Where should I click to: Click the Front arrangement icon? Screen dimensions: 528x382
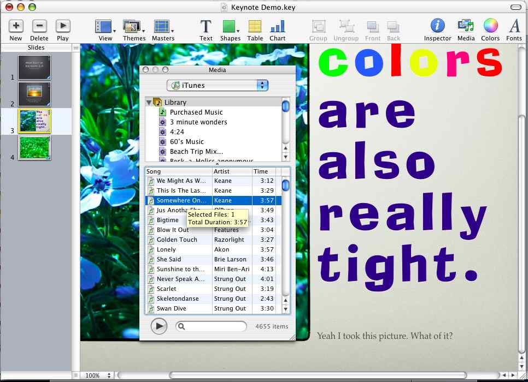(x=373, y=27)
